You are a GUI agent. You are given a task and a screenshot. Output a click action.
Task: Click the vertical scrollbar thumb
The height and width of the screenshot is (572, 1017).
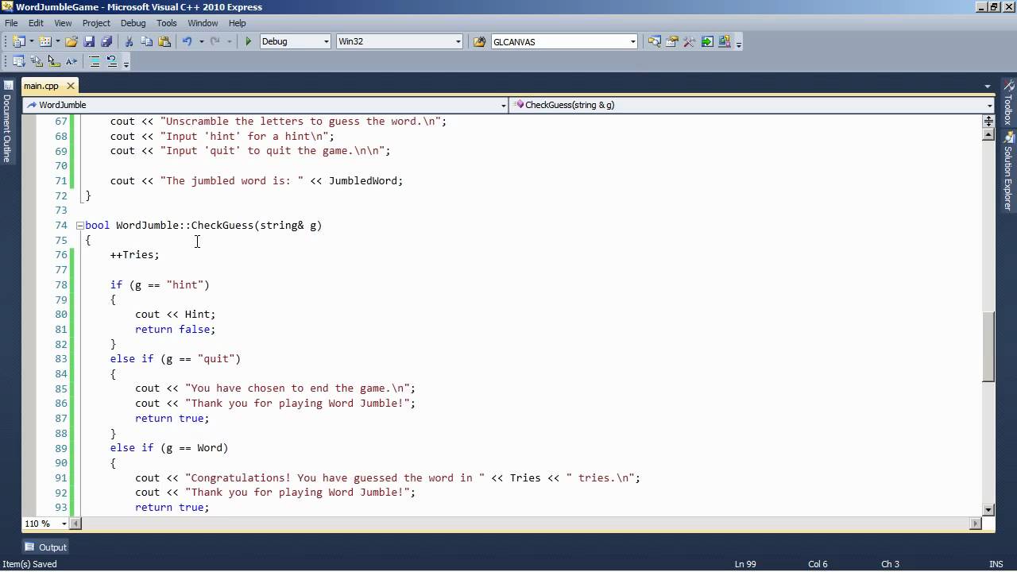coord(988,346)
